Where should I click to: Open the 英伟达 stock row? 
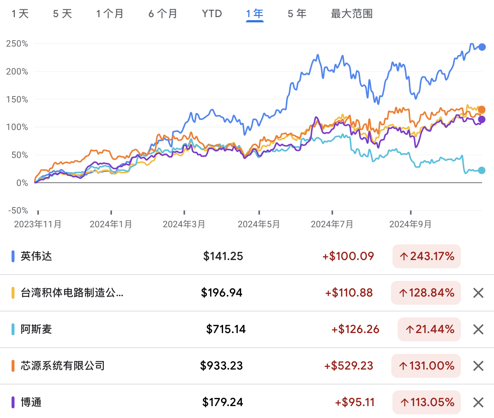point(247,256)
